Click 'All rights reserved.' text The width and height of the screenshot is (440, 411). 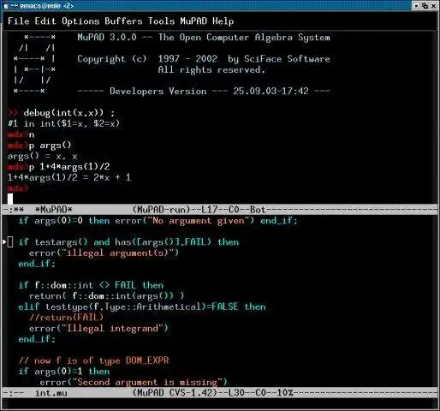pos(211,70)
